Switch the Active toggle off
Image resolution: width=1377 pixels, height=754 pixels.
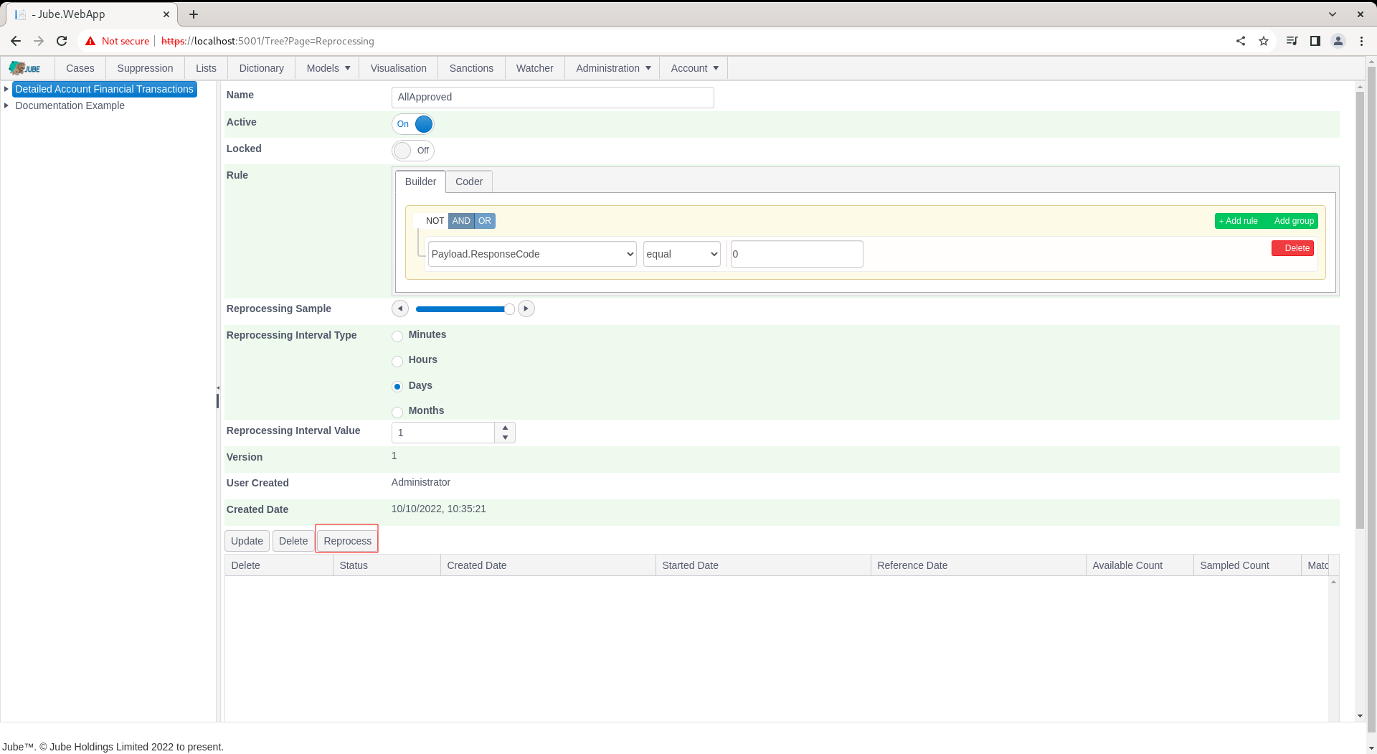click(x=413, y=124)
